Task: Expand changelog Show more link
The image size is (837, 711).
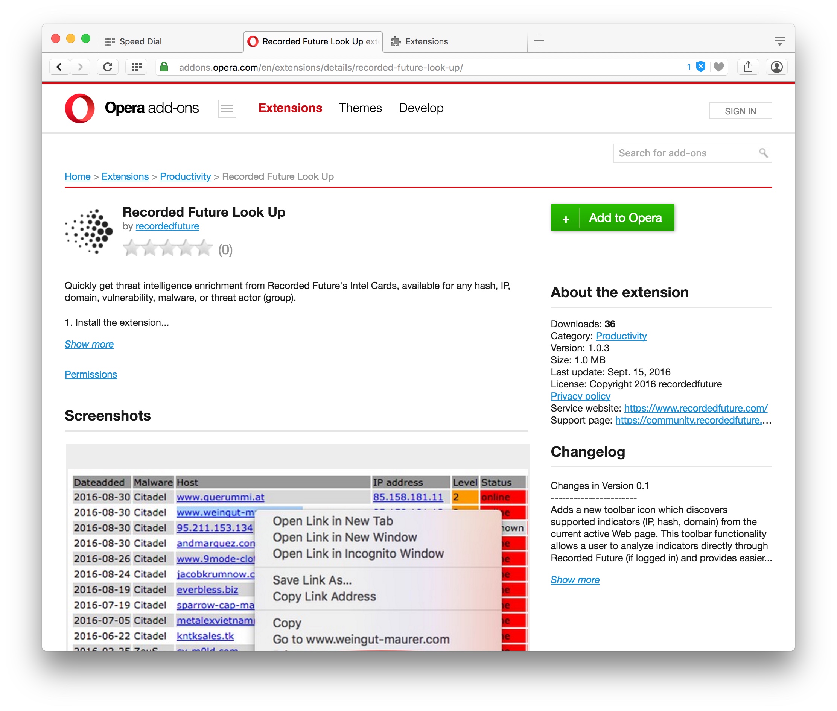Action: pos(575,580)
